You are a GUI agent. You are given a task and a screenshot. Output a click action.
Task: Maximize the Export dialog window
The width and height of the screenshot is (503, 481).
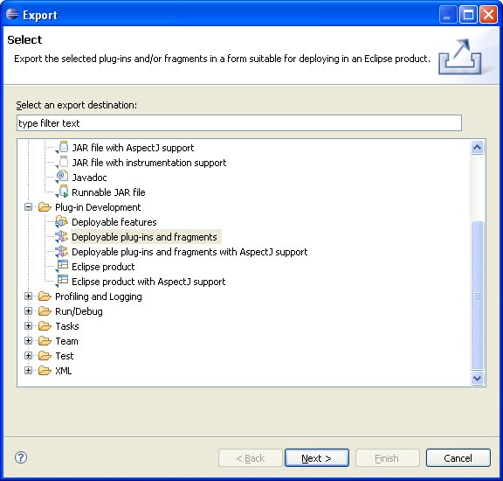point(468,15)
